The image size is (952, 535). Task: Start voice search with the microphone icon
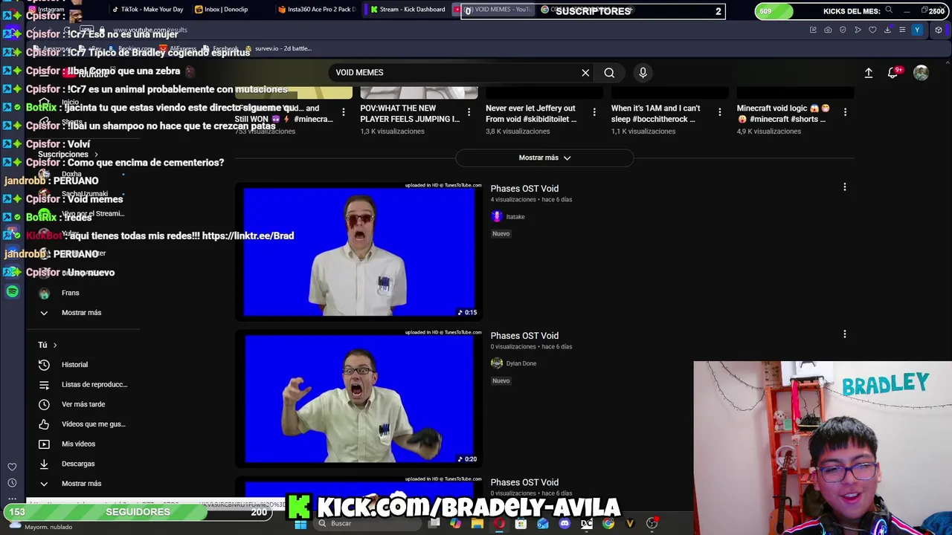click(643, 73)
